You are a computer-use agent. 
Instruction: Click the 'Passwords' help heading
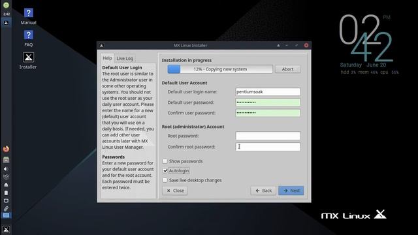(x=113, y=157)
